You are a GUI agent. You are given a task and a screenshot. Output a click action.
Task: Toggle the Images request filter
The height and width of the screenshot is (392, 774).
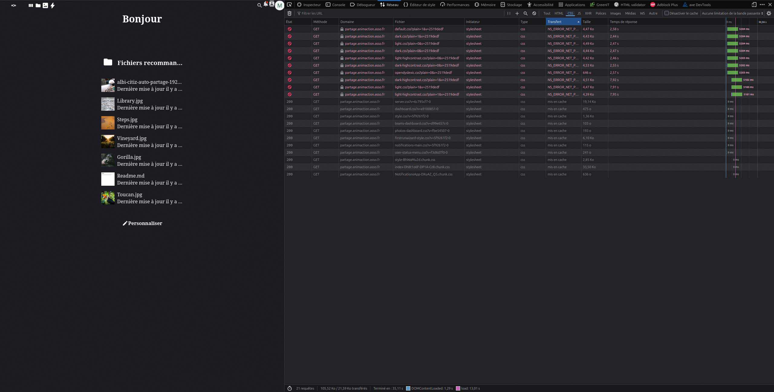pos(615,13)
